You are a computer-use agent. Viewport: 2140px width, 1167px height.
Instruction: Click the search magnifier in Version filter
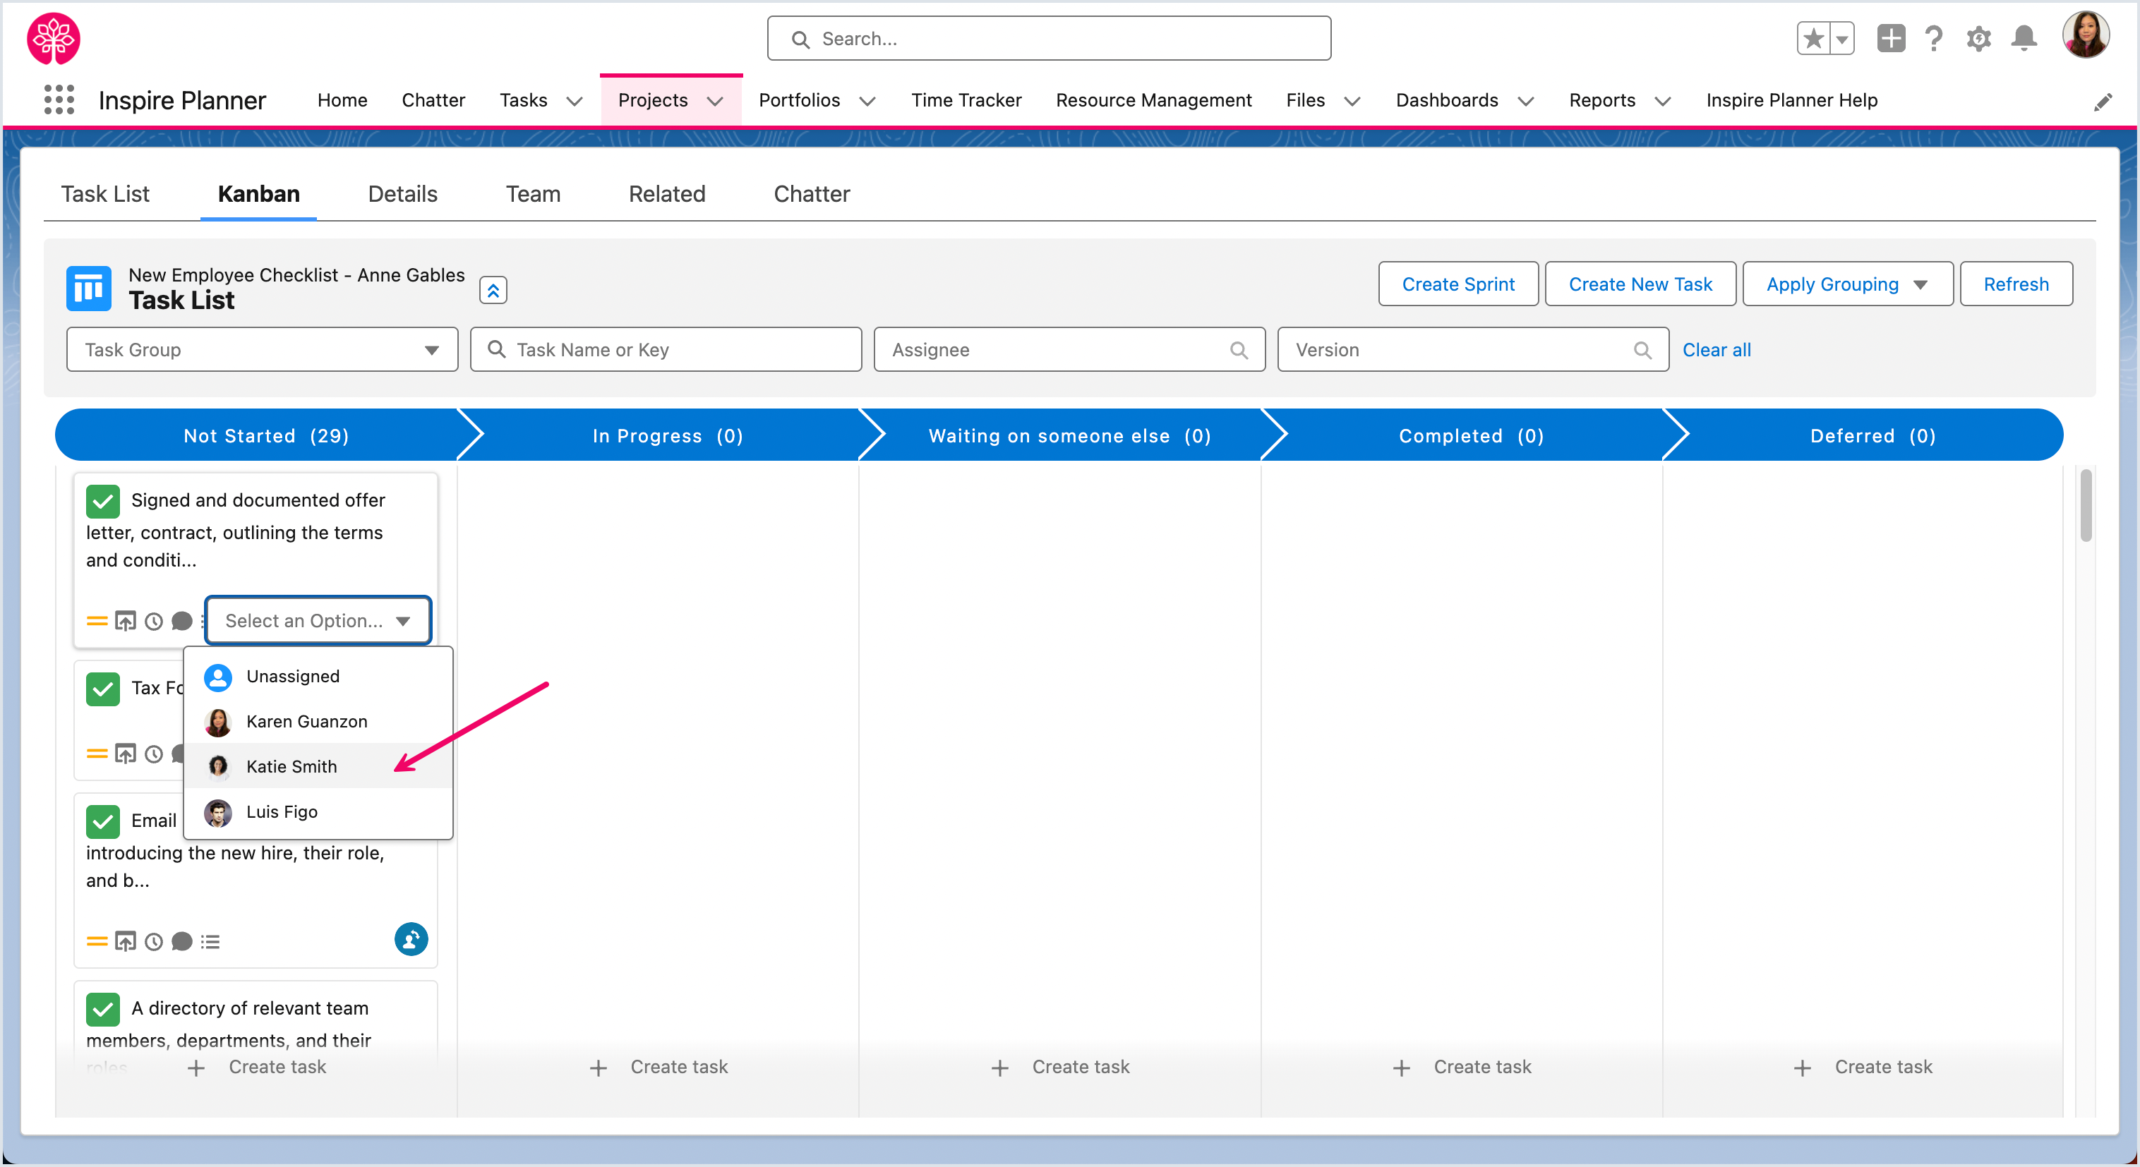point(1642,350)
